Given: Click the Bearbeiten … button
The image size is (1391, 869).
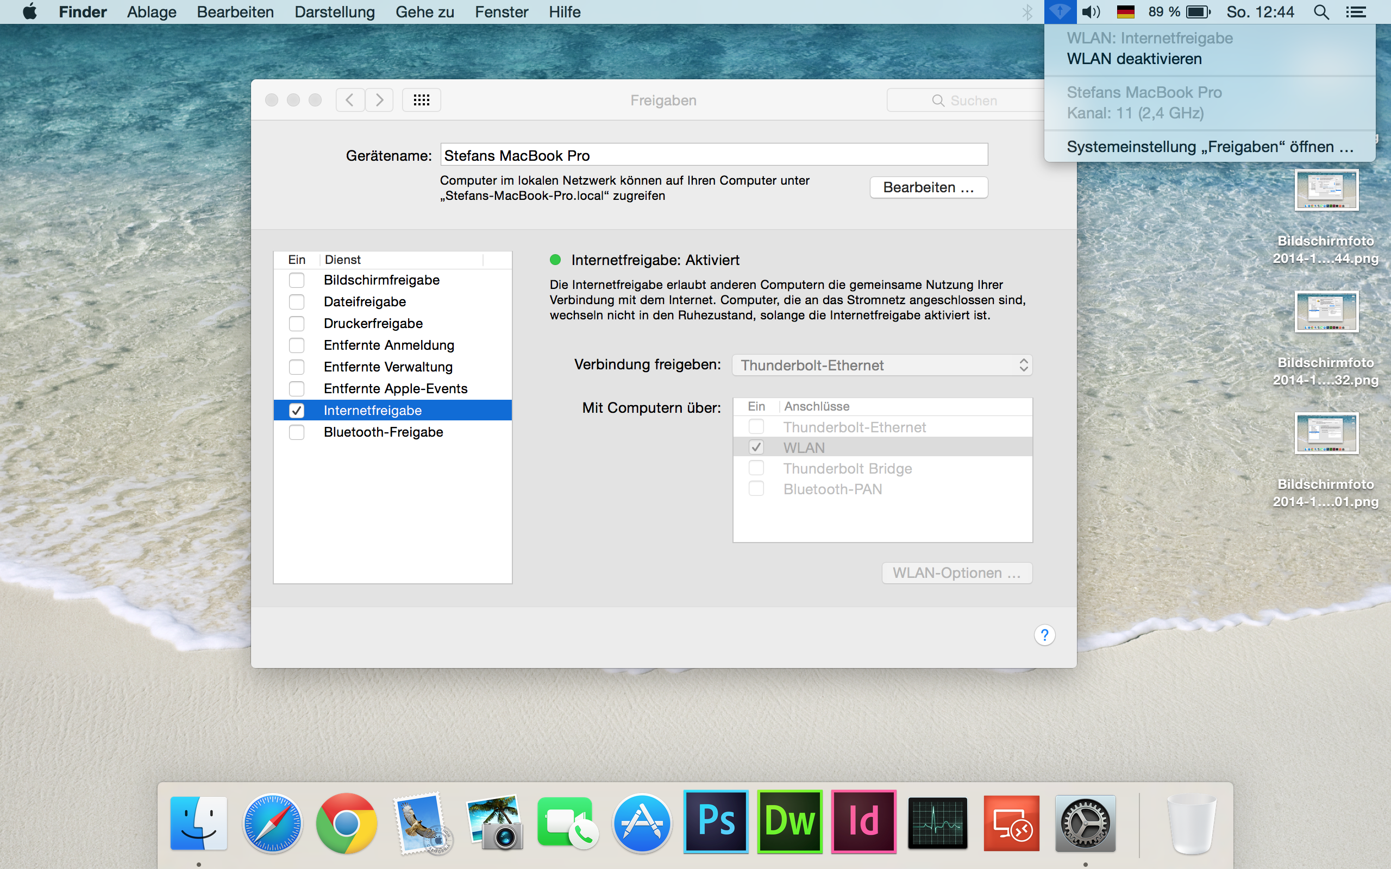Looking at the screenshot, I should coord(928,187).
